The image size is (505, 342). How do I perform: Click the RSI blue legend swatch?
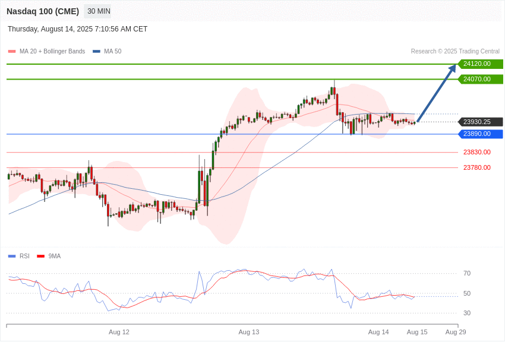tap(12, 256)
